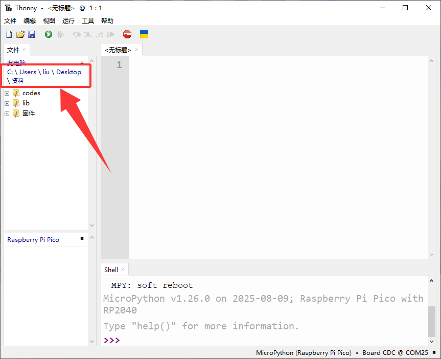The height and width of the screenshot is (359, 441).
Task: Open the 帮助 menu
Action: [107, 21]
